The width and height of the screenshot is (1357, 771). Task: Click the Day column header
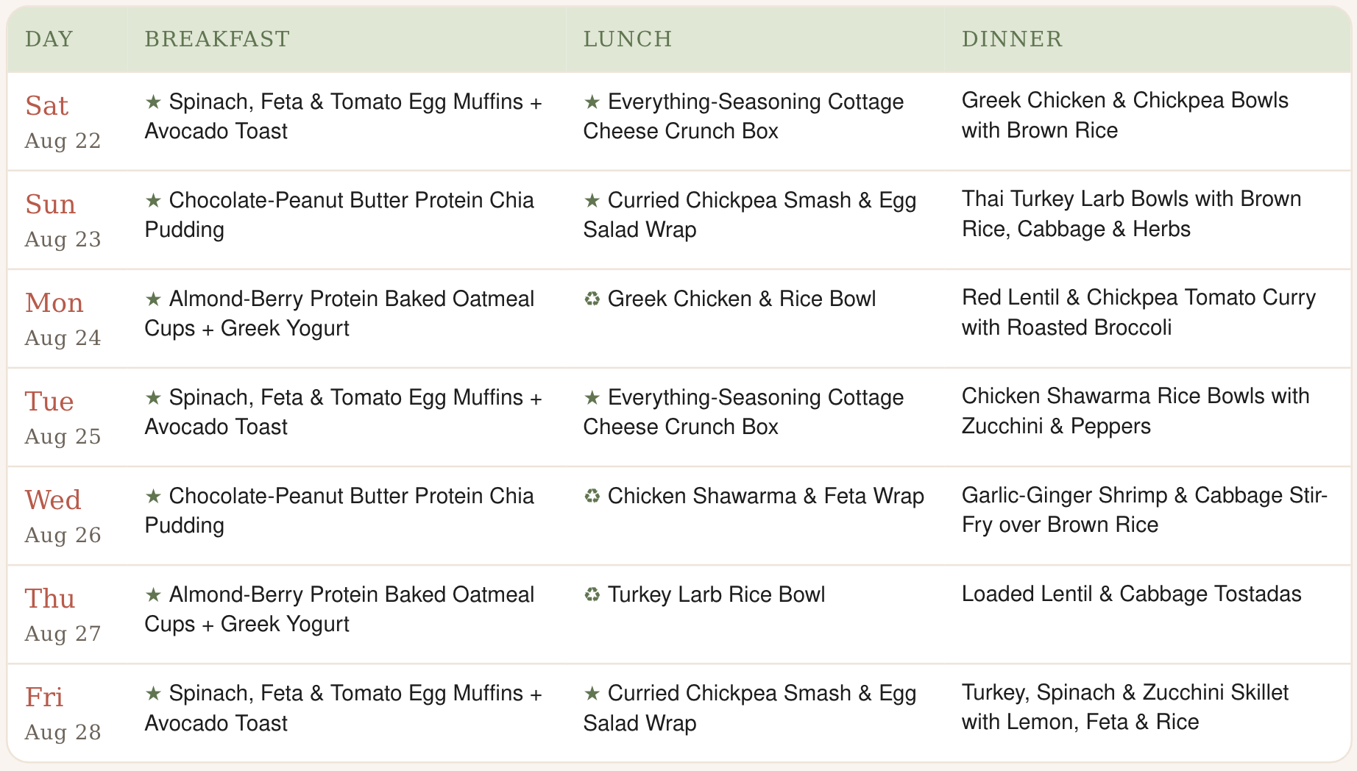(49, 38)
